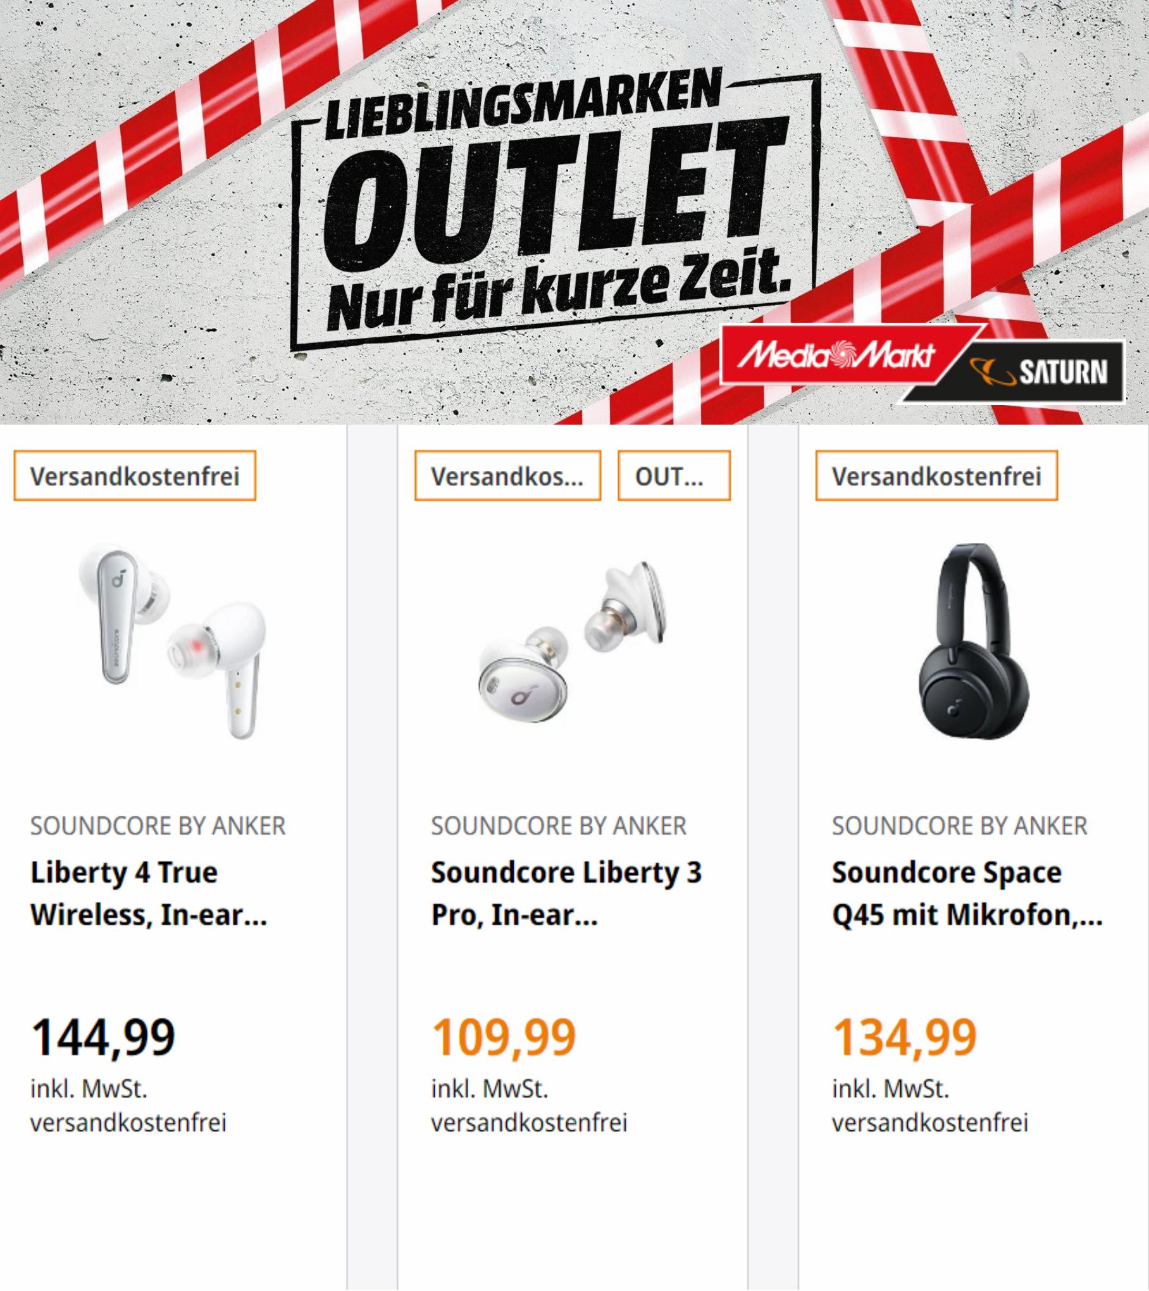Click Versandkostenfrei badge on Space Q45 card

[x=936, y=476]
